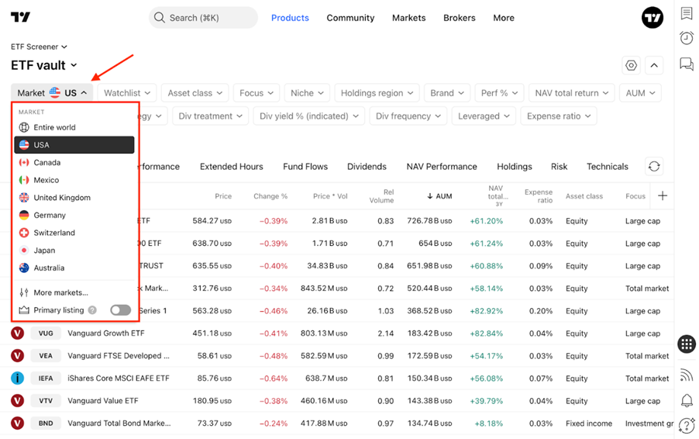Click the BND Vanguard logo icon
699x439 pixels.
pyautogui.click(x=17, y=423)
